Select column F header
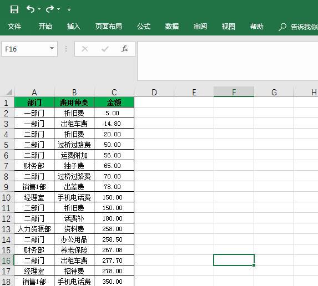Image resolution: width=318 pixels, height=286 pixels. (234, 92)
